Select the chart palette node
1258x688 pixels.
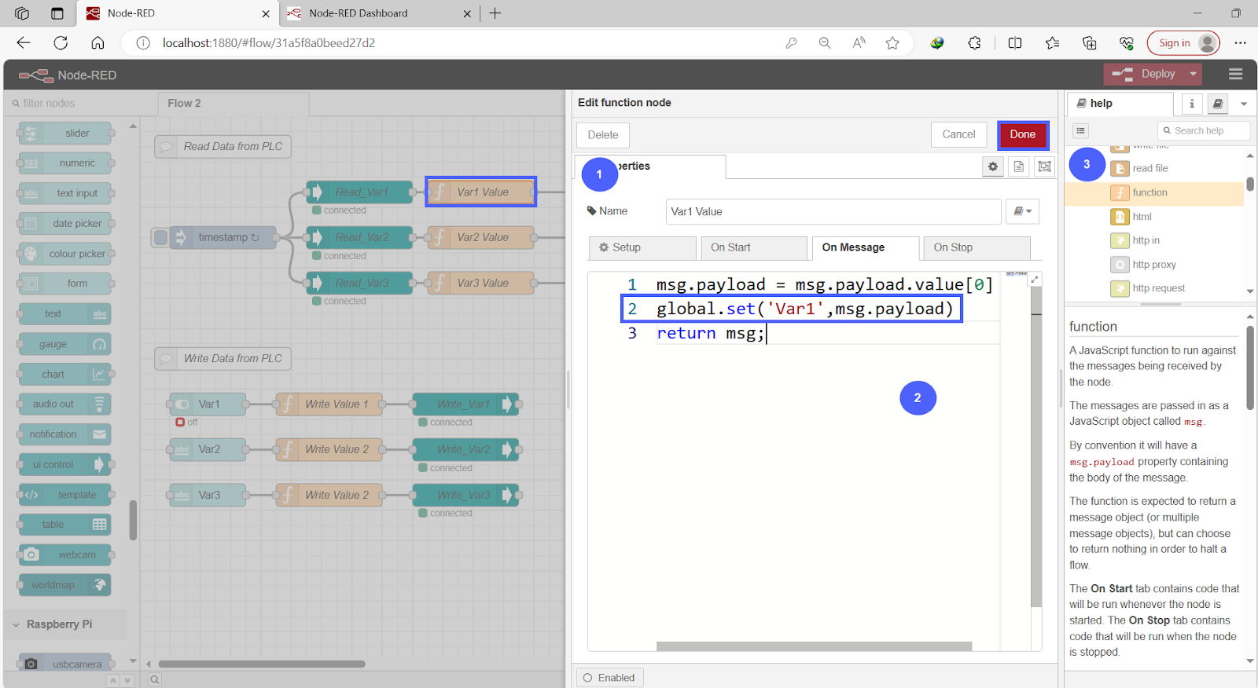click(65, 375)
